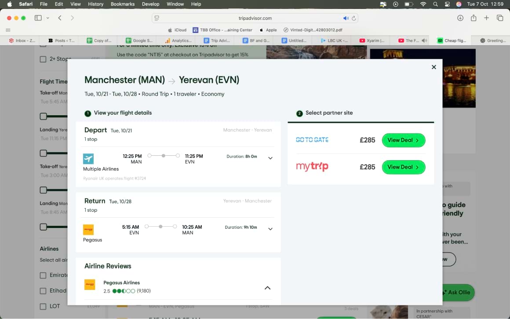Click the Multiple Airlines plane icon
This screenshot has height=319, width=510.
(88, 158)
